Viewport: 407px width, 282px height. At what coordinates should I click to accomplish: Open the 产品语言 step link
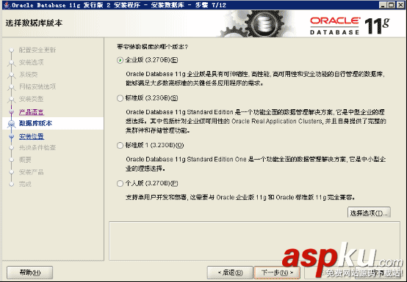31,112
